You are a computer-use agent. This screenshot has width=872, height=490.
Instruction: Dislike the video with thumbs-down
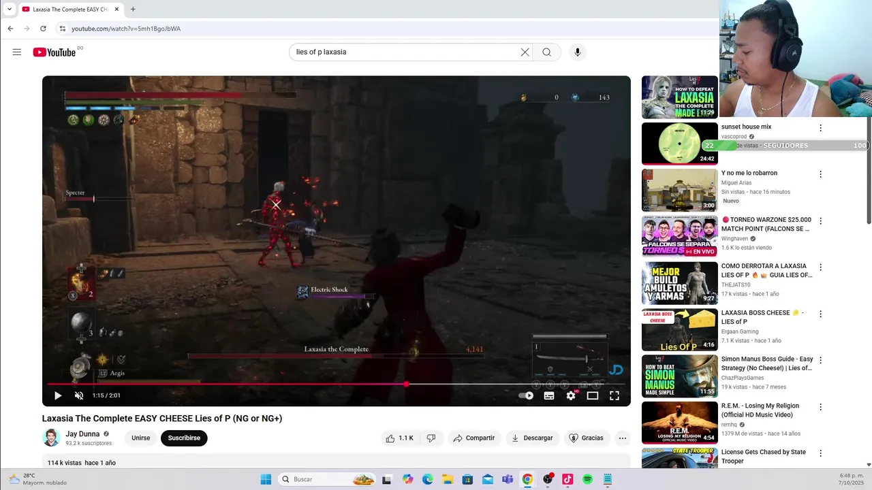point(431,438)
